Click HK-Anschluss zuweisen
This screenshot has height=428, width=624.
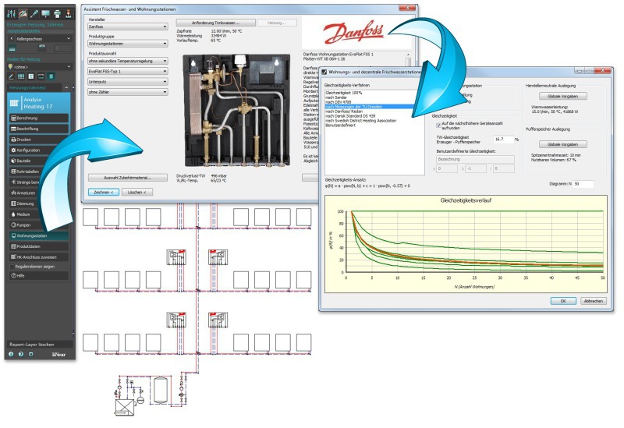(38, 257)
